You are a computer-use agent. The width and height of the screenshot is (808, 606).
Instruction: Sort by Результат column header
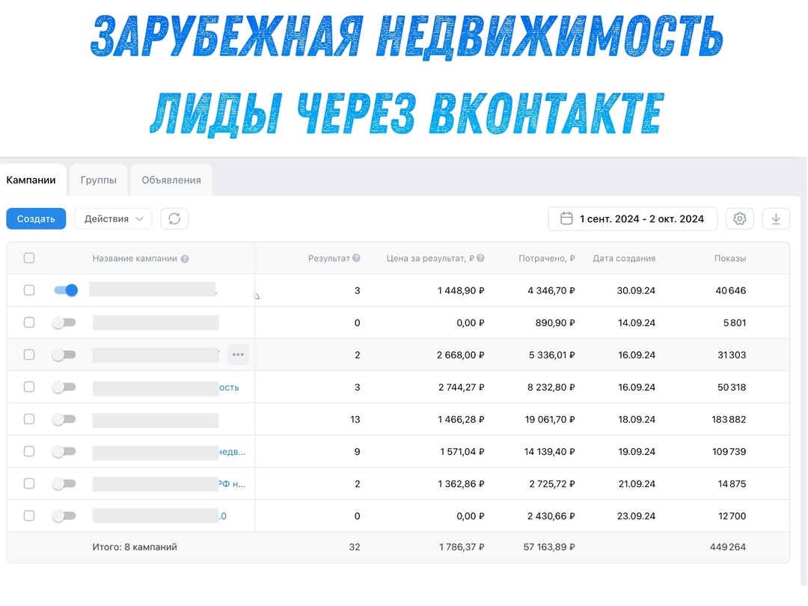point(328,258)
